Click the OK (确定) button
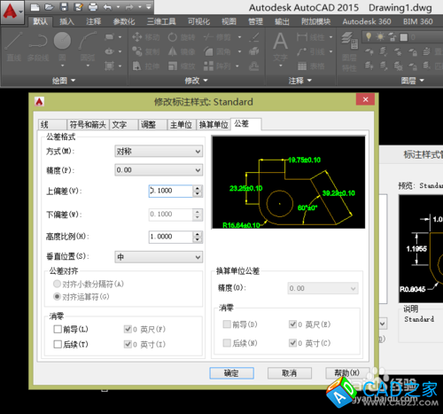This screenshot has width=443, height=414. pos(231,373)
